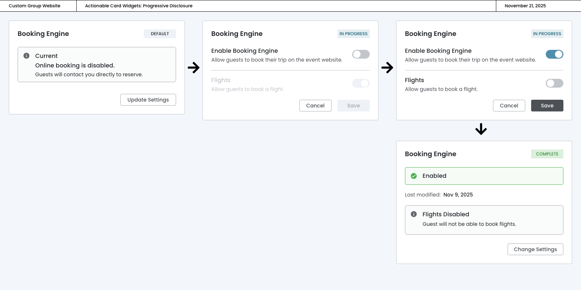Click the arrow between default and first in-progress card
The image size is (581, 290).
[x=194, y=67]
